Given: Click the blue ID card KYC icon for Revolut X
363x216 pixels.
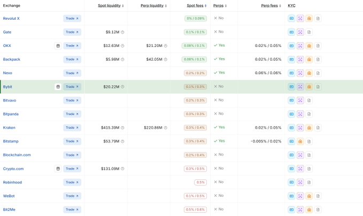Looking at the screenshot, I should click(291, 19).
